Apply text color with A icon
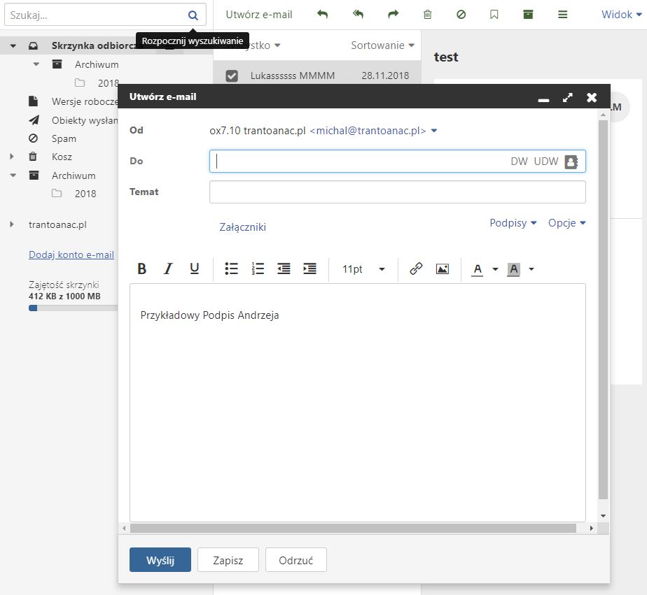 click(x=478, y=269)
